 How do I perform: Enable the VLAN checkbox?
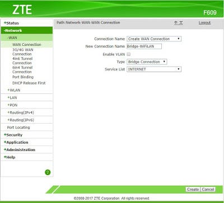tap(129, 54)
